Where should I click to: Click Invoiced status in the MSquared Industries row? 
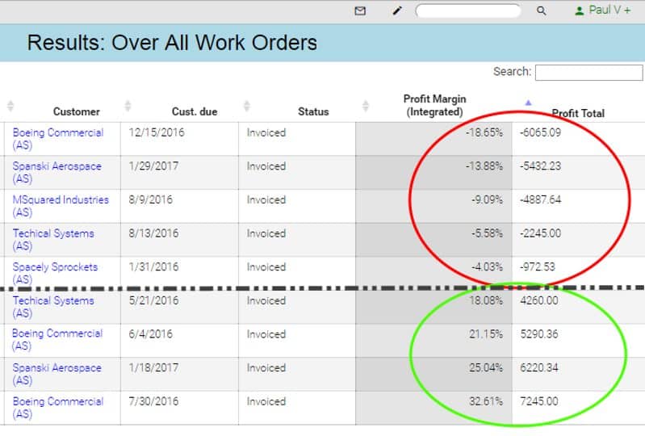266,200
